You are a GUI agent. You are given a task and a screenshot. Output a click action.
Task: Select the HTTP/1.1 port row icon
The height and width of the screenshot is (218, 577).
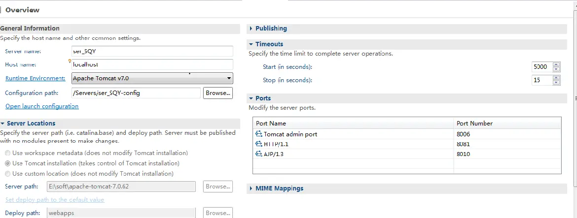click(x=258, y=144)
